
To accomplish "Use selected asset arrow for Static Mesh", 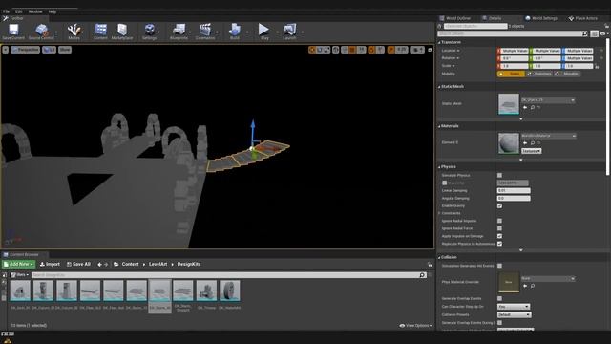I will [525, 107].
